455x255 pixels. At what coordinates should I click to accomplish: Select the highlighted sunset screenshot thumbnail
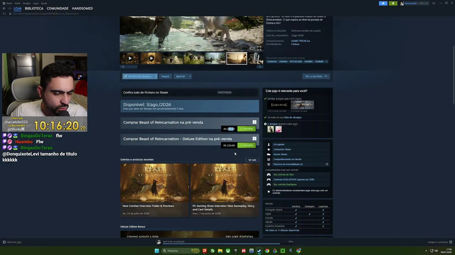point(237,58)
